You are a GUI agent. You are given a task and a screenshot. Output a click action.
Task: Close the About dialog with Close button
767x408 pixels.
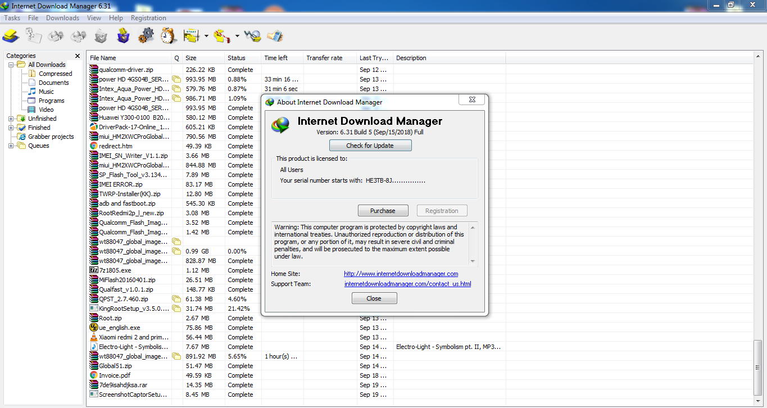click(374, 298)
